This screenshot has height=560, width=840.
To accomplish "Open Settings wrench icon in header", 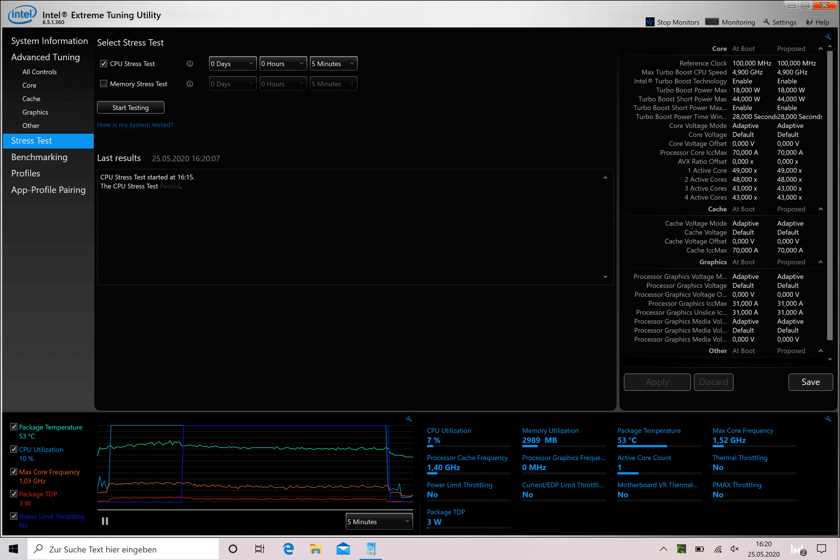I will pyautogui.click(x=766, y=22).
